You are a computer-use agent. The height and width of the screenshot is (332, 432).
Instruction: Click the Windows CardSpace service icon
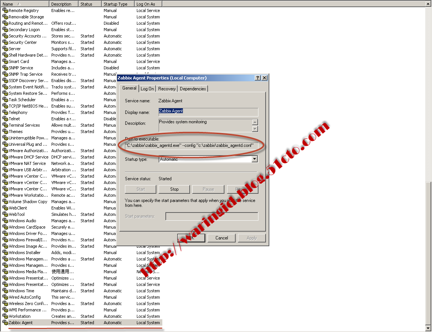pos(5,227)
